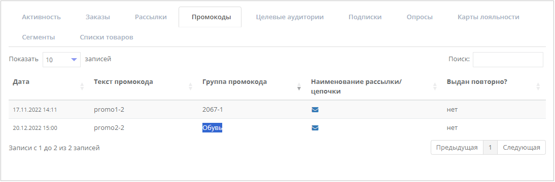Open the 10 records-per-page dropdown
This screenshot has width=555, height=182.
(x=61, y=60)
